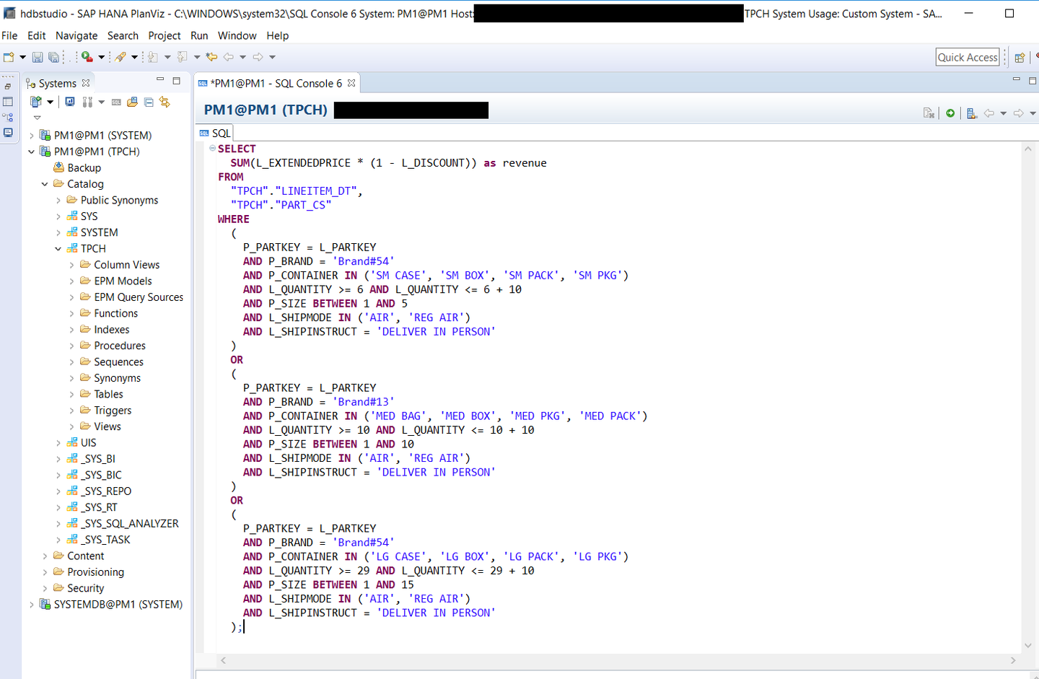Select the Provisioning folder
This screenshot has height=679, width=1039.
89,572
